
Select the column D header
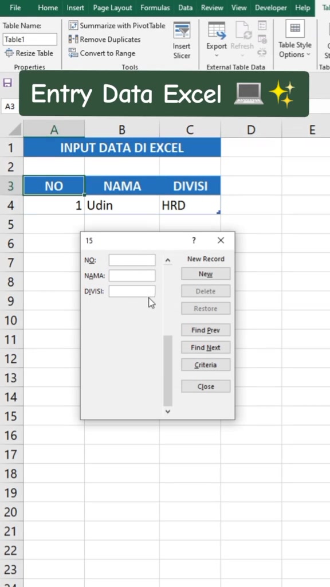click(x=251, y=130)
